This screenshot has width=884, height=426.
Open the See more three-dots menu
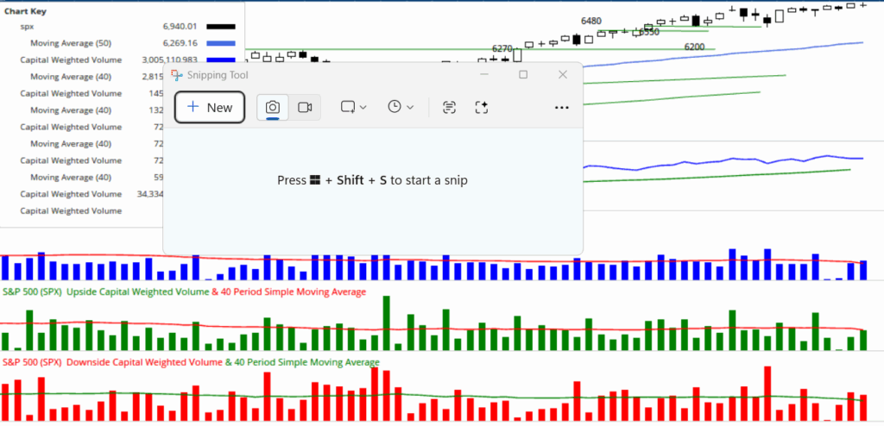pos(561,107)
